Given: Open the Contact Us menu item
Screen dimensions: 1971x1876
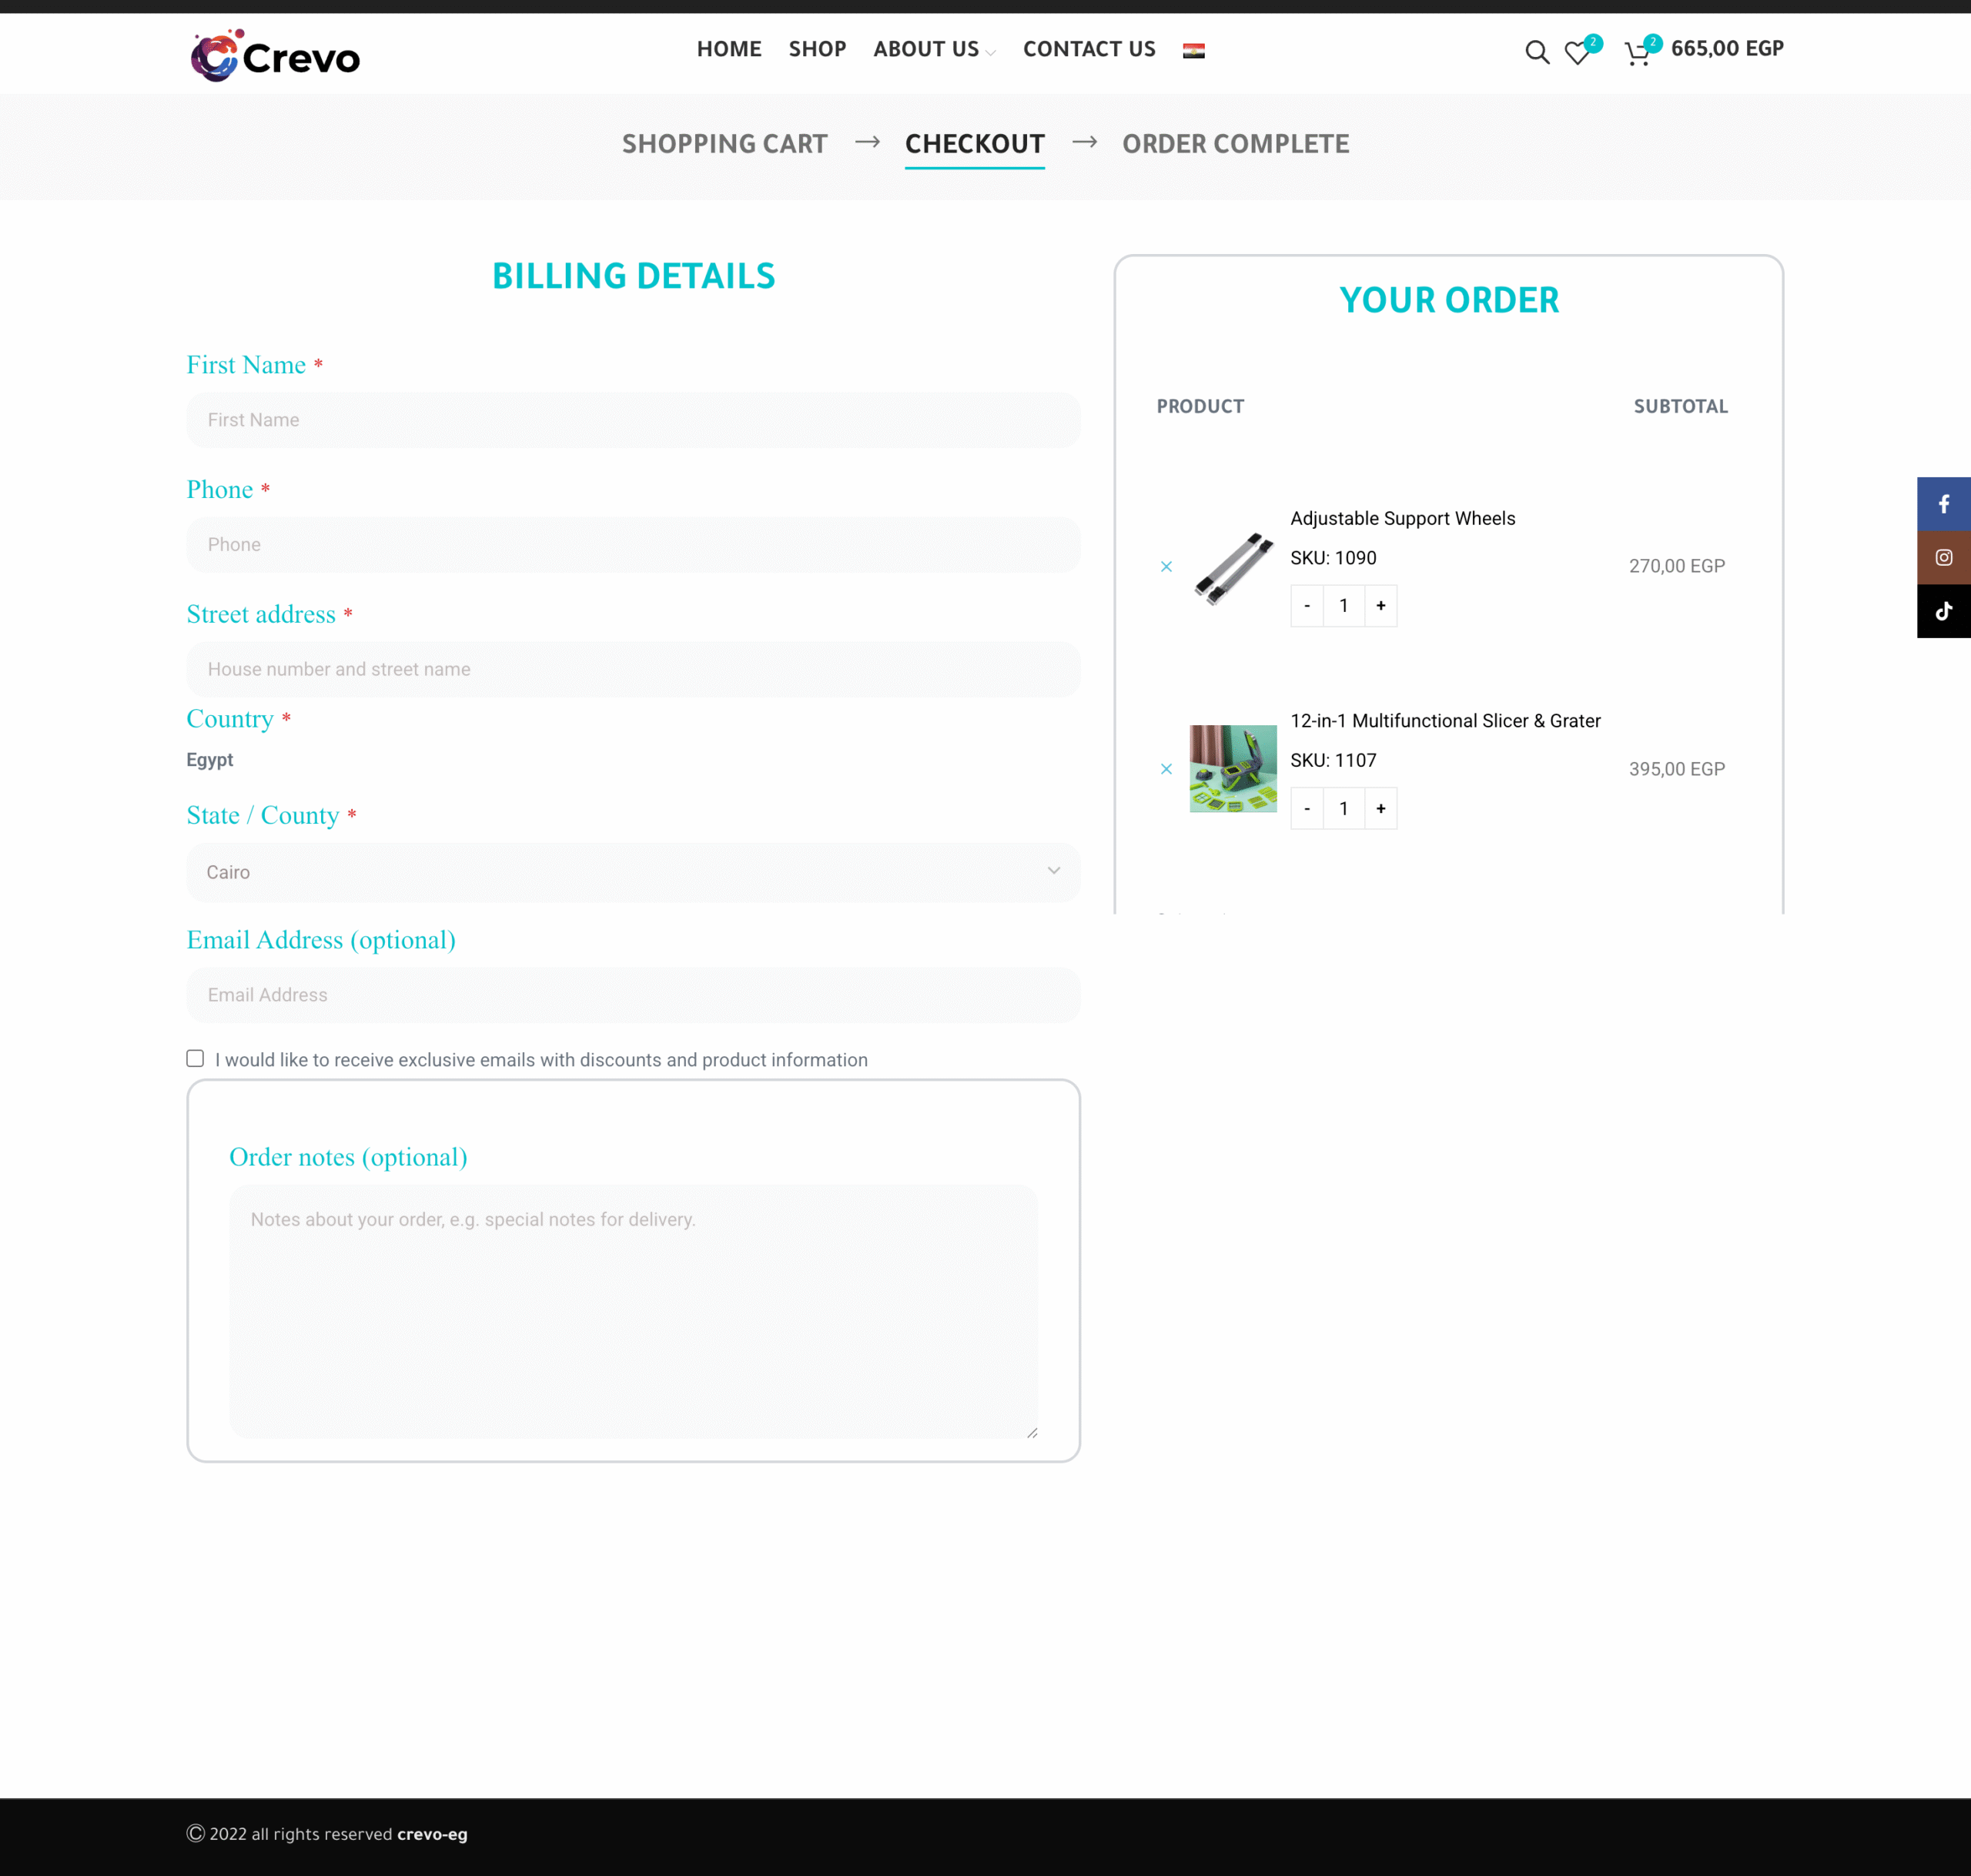Looking at the screenshot, I should (x=1089, y=49).
